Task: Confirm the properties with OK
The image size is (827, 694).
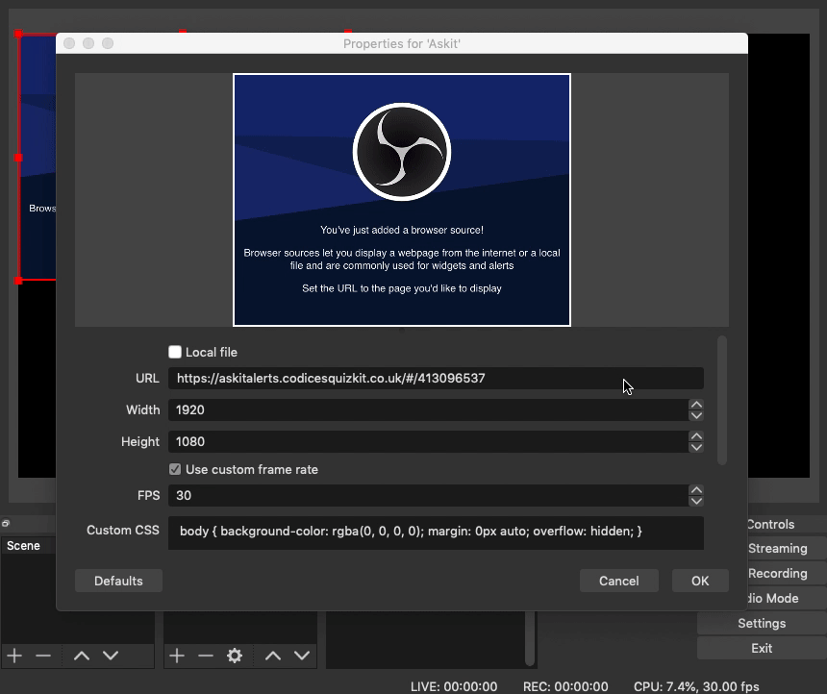Action: pos(700,581)
